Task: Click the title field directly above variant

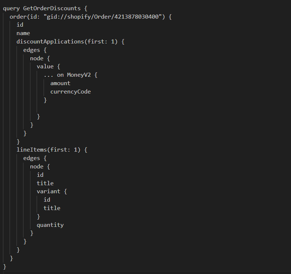Action: (45, 183)
